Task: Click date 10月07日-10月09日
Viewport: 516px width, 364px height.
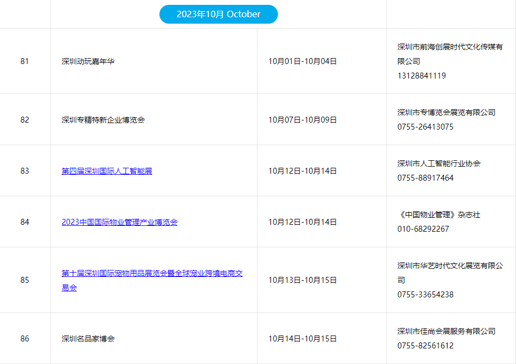Action: 302,120
